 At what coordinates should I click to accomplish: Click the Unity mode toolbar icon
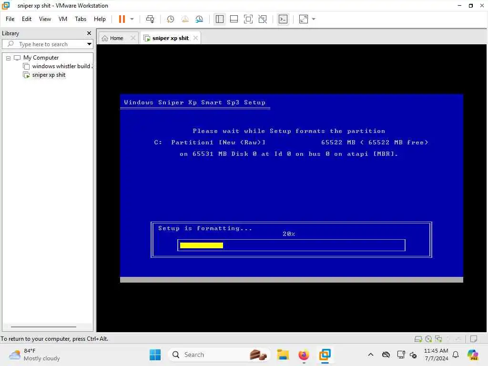(x=263, y=19)
